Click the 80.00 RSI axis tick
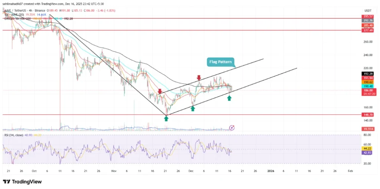This screenshot has width=380, height=189. point(368,135)
